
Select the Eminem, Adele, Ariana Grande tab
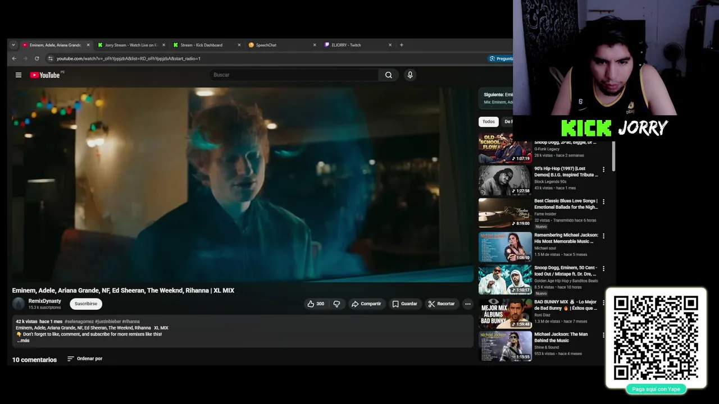[x=54, y=45]
